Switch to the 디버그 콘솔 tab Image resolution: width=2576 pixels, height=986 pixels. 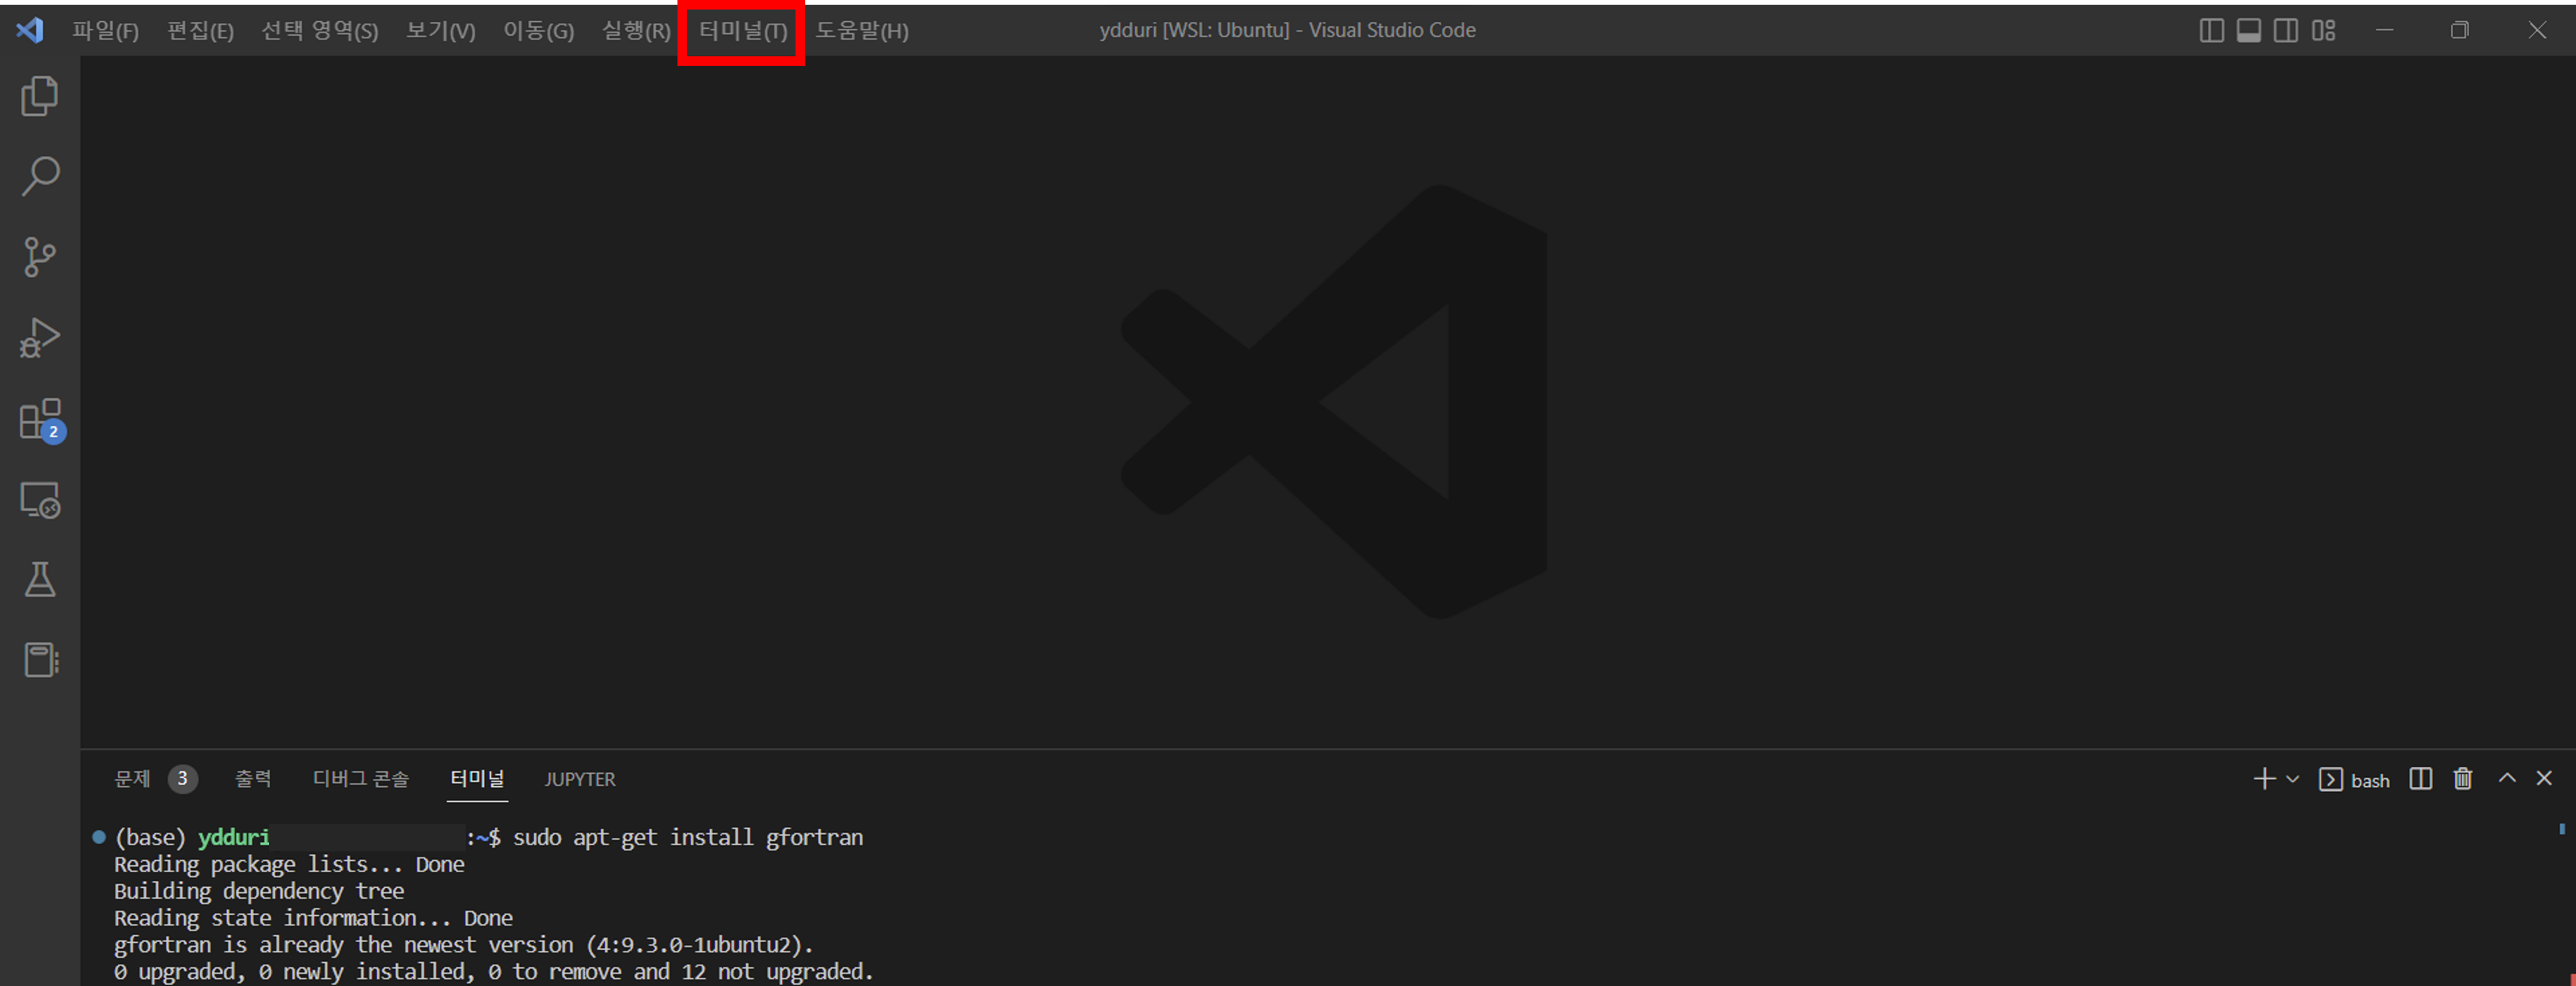point(360,779)
